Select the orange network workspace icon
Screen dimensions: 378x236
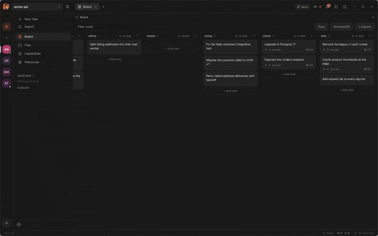click(7, 27)
